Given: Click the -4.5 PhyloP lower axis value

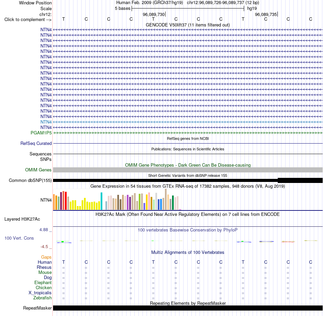Looking at the screenshot, I should [x=44, y=246].
